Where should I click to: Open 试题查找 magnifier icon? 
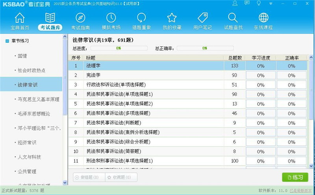pyautogui.click(x=233, y=21)
